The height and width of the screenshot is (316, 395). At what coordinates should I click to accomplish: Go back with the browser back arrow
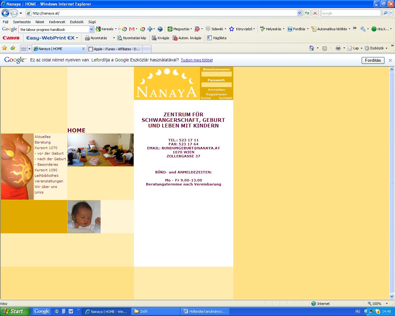point(5,13)
